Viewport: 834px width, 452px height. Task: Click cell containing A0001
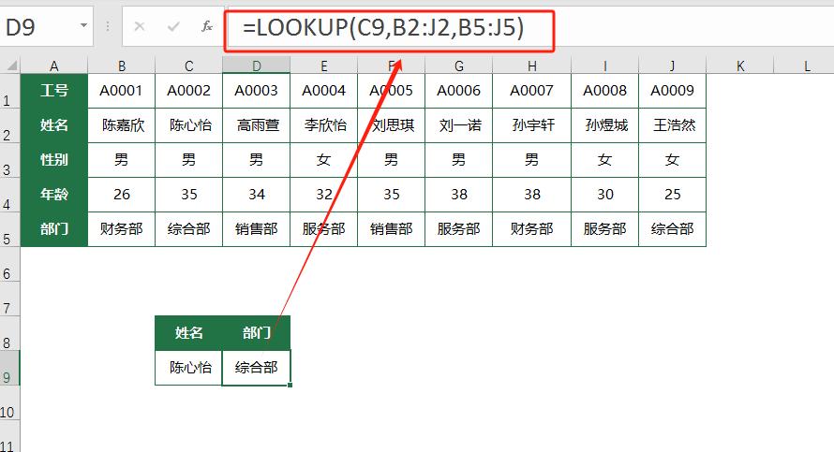[x=121, y=91]
